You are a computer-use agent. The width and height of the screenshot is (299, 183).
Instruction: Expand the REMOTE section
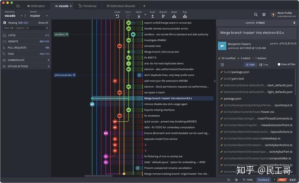[x=26, y=41]
